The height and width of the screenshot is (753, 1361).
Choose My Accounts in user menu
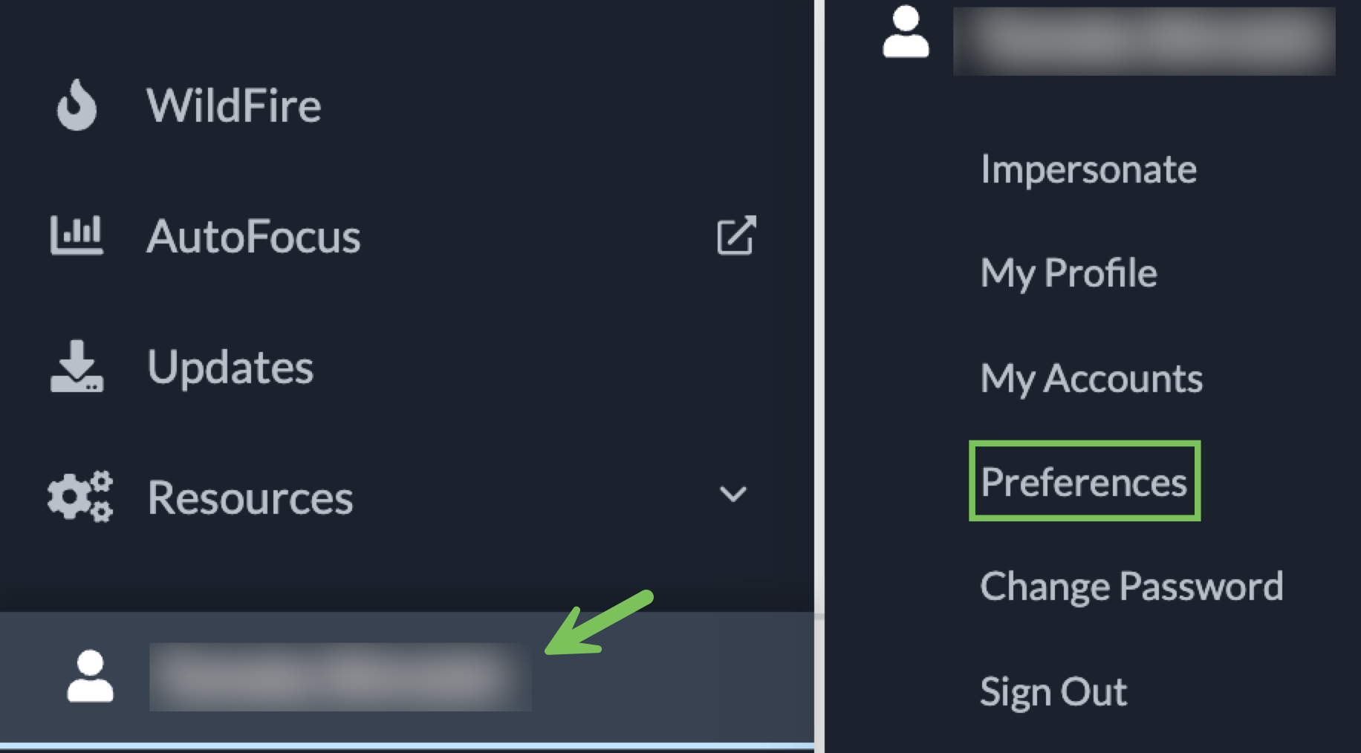point(1091,379)
